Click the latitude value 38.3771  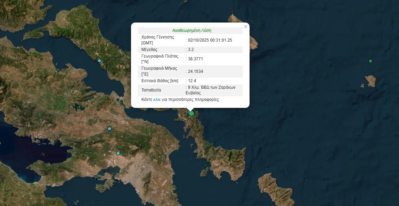195,59
